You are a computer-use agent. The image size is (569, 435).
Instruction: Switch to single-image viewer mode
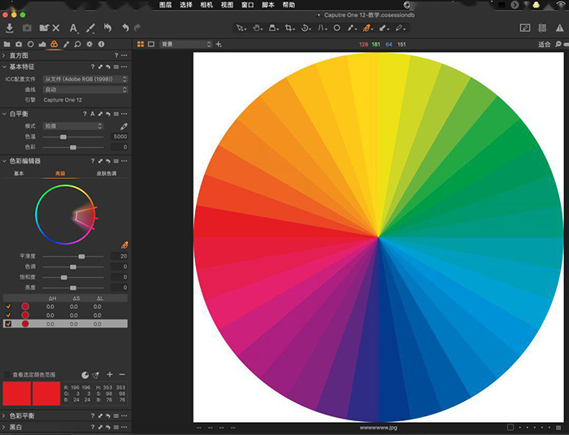pos(151,44)
